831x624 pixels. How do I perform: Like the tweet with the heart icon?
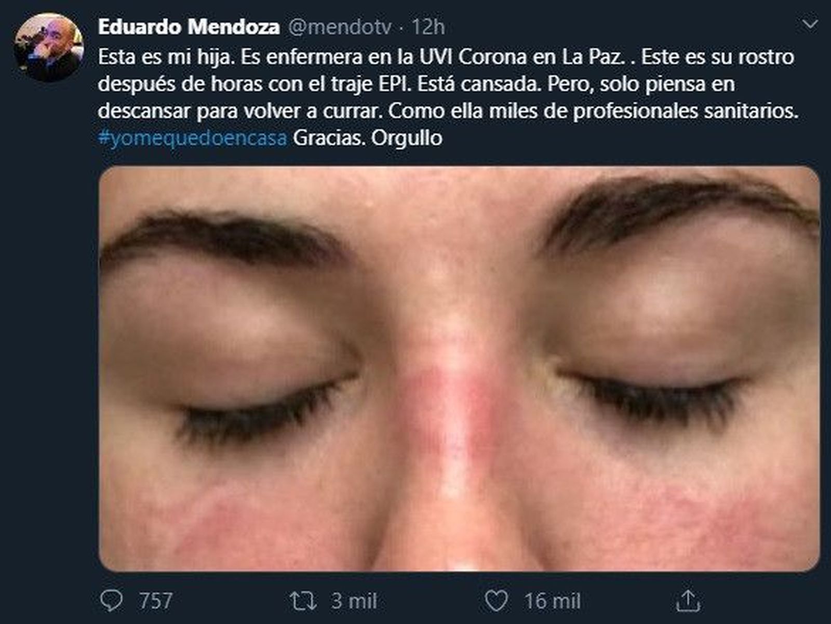click(x=496, y=601)
